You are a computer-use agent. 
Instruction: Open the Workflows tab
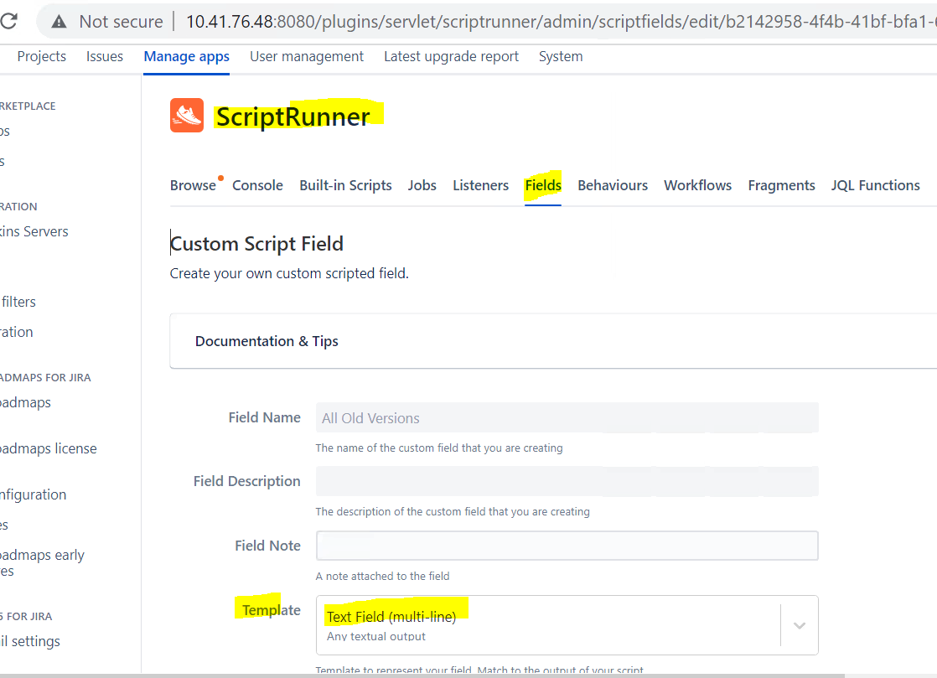(x=697, y=185)
